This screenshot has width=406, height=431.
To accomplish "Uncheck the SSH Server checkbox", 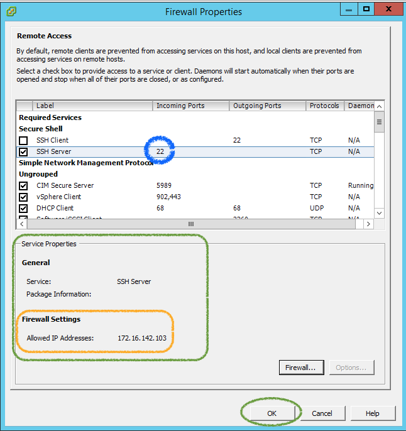I will [23, 151].
